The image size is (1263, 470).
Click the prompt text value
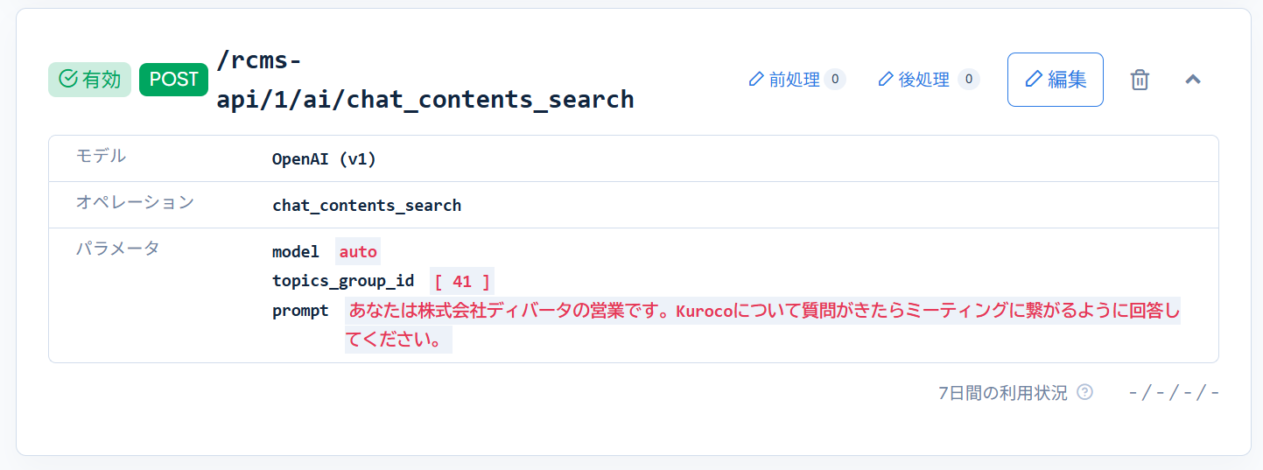pyautogui.click(x=761, y=312)
